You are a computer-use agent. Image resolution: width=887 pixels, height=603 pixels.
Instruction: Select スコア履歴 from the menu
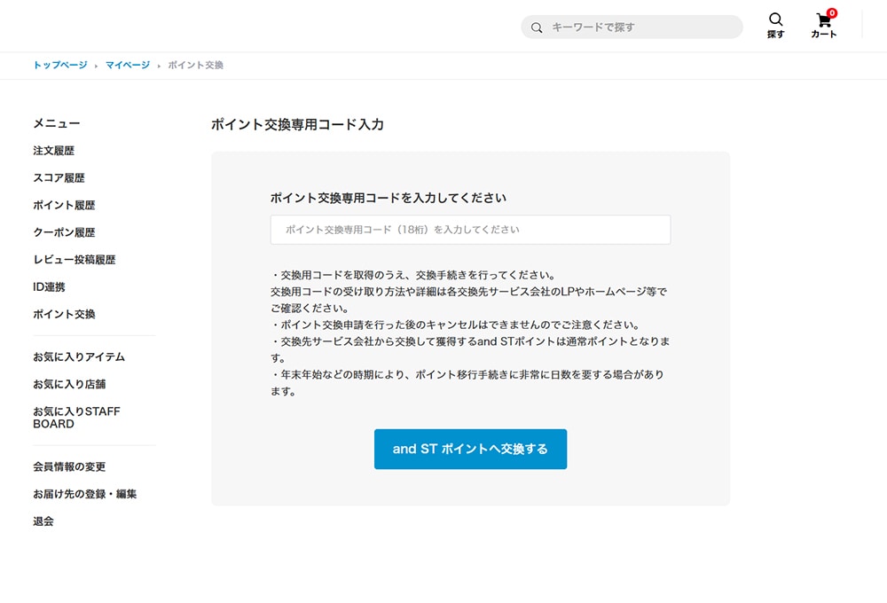pos(59,178)
